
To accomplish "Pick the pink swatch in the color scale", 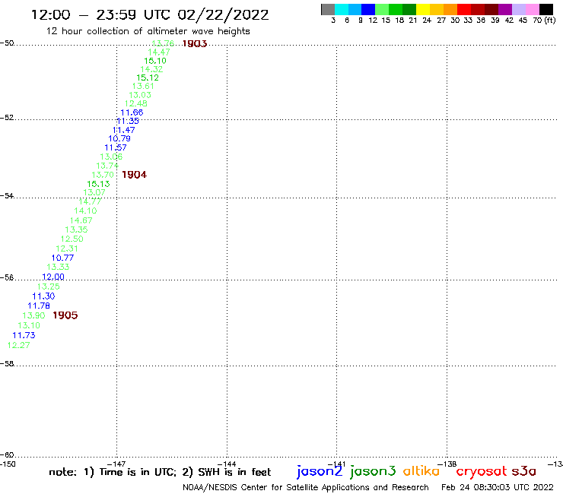I will [x=532, y=9].
